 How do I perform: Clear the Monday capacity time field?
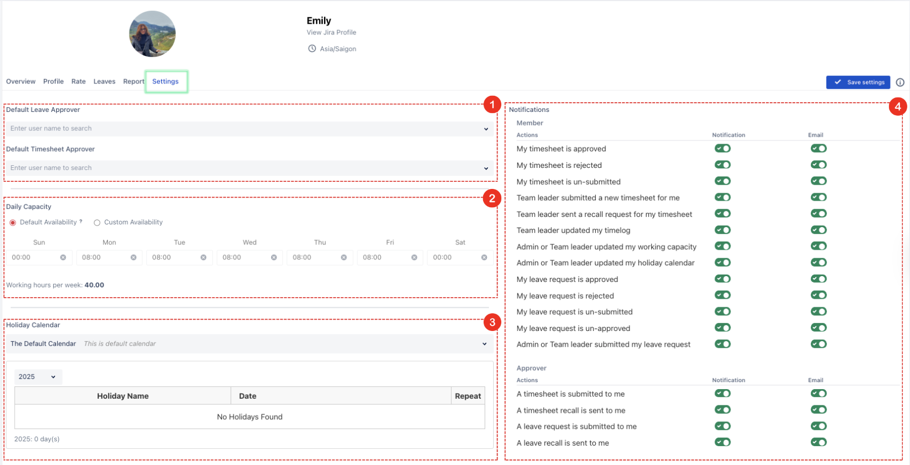pos(133,258)
